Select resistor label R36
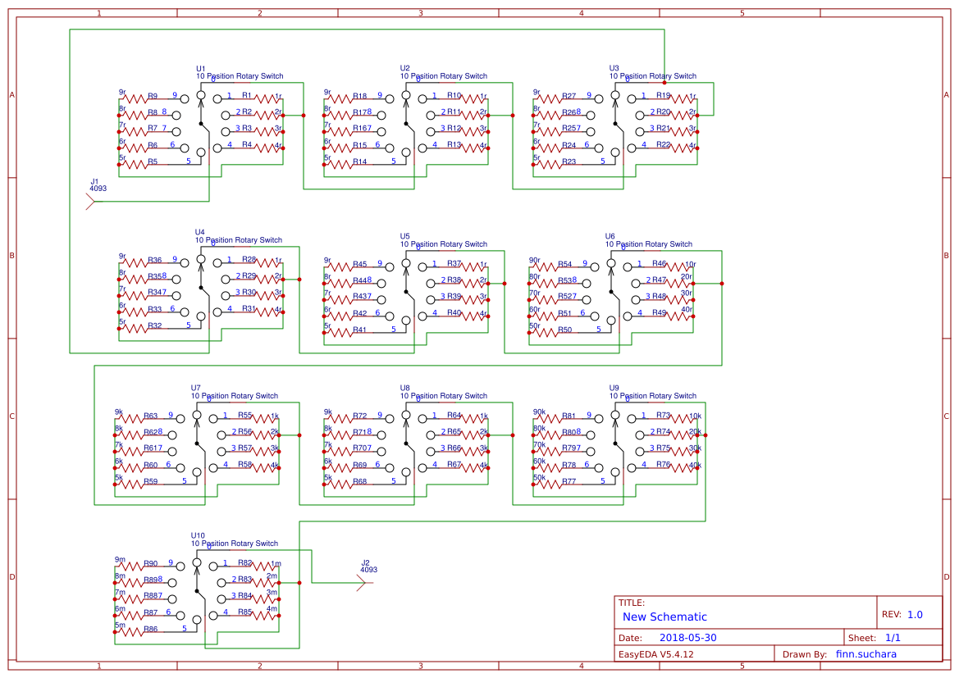 (155, 261)
